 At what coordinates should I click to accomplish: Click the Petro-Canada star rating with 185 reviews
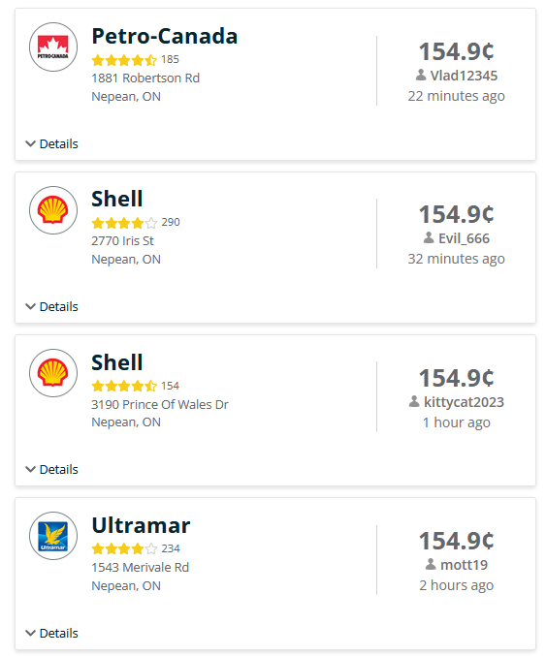(x=124, y=60)
